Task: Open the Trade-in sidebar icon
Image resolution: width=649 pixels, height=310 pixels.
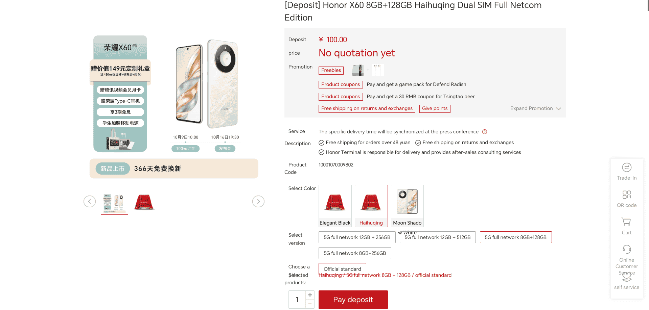Action: pos(626,168)
